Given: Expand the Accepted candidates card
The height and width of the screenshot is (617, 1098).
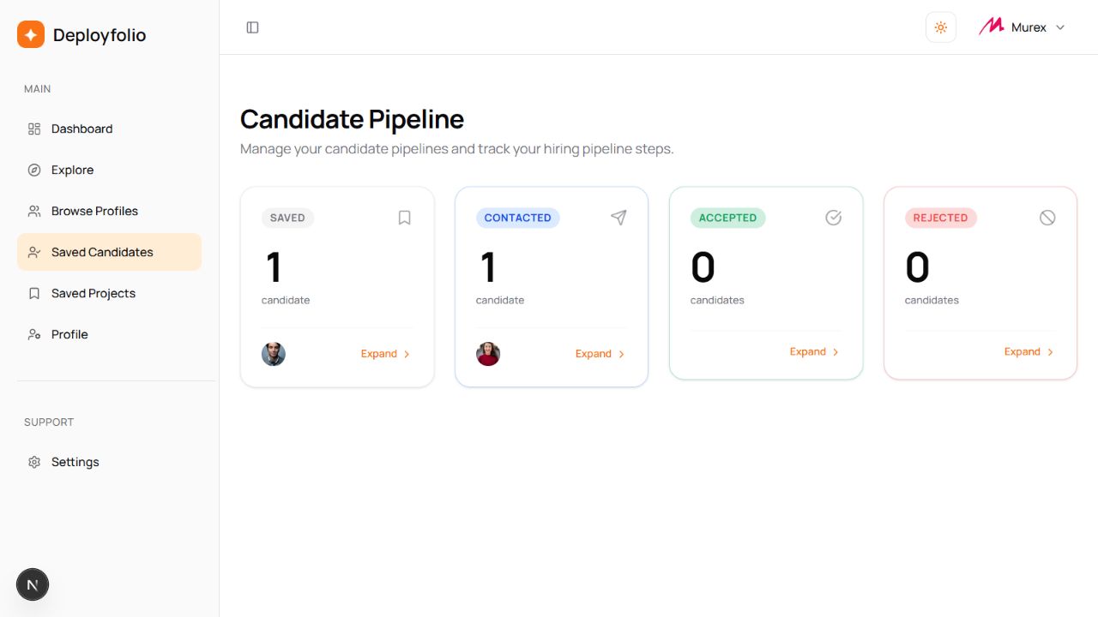Looking at the screenshot, I should 814,352.
